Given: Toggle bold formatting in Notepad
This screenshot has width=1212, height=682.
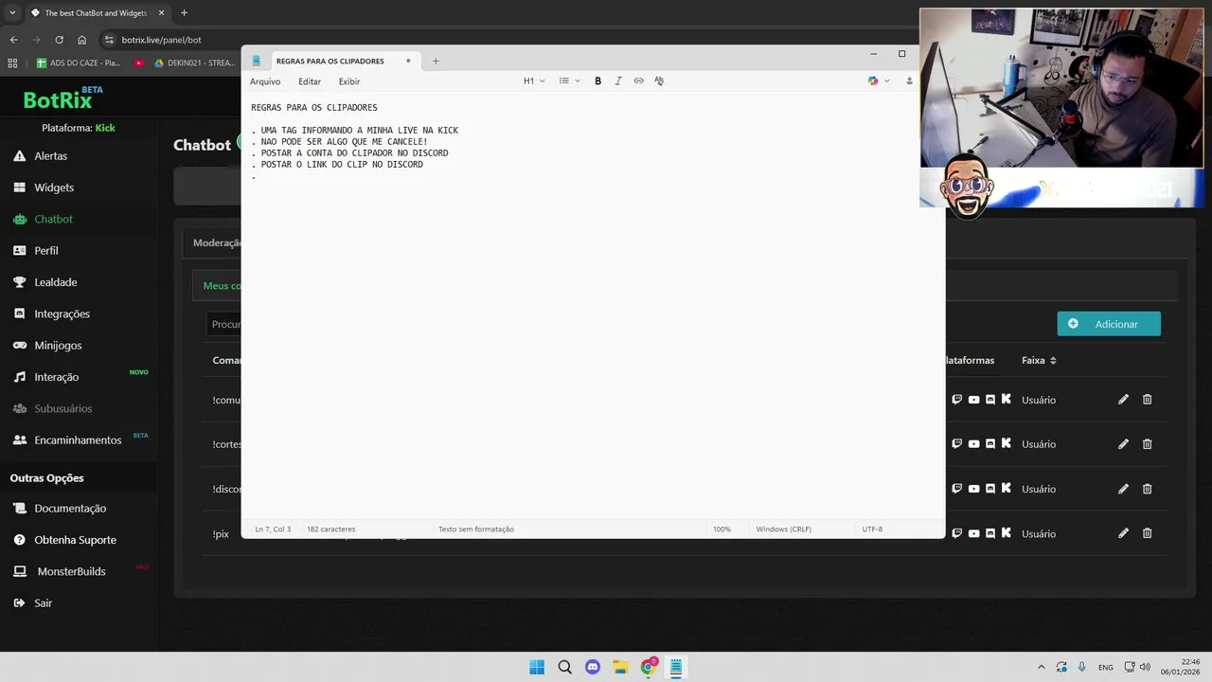Looking at the screenshot, I should [x=597, y=81].
